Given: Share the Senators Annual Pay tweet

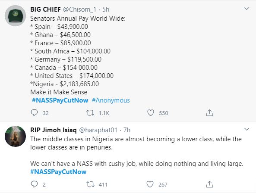Looking at the screenshot, I should click(x=209, y=113).
